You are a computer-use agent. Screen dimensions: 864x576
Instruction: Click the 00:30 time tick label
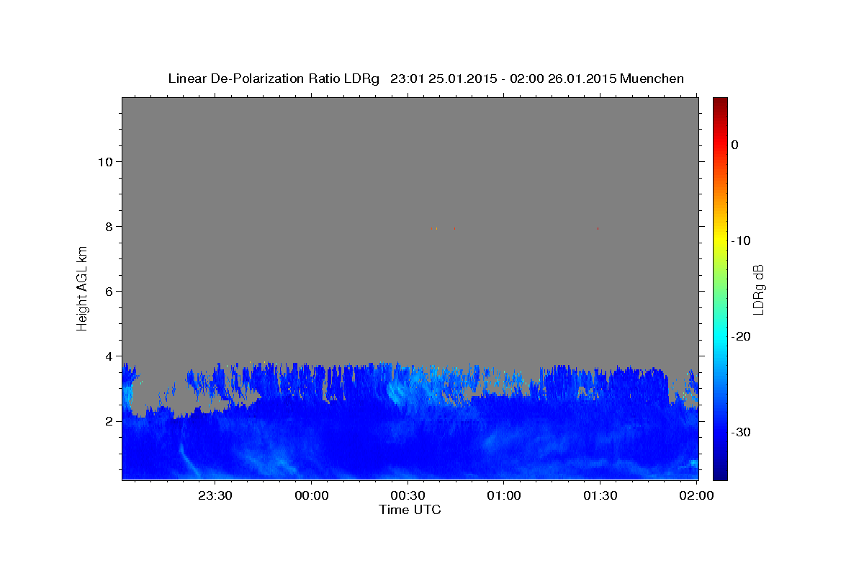click(x=408, y=495)
